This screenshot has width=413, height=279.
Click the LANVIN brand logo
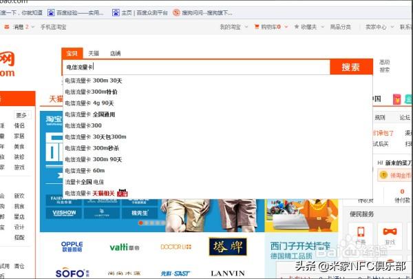coord(228,273)
